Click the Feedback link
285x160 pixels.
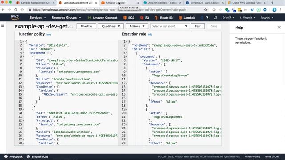coord(16,156)
